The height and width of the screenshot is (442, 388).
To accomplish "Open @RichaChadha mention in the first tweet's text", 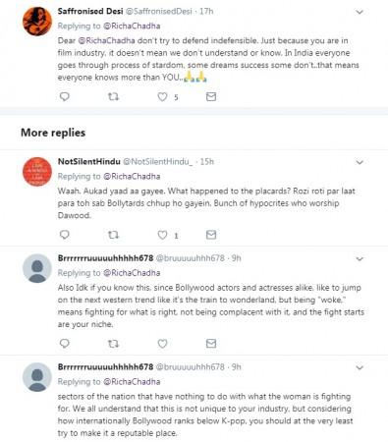I will (x=106, y=40).
